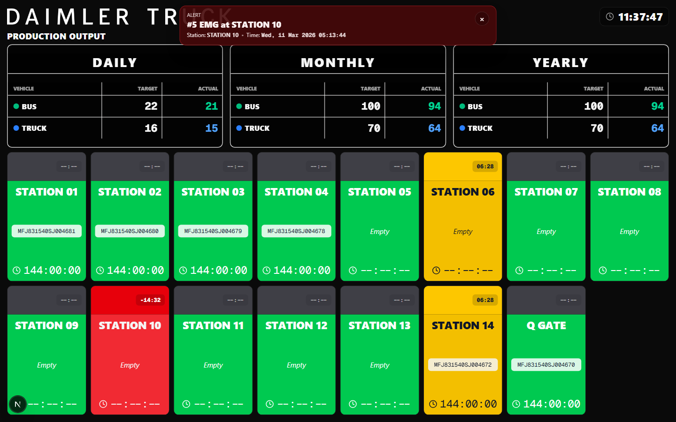
Task: Select the STATION 05 title
Action: 380,192
